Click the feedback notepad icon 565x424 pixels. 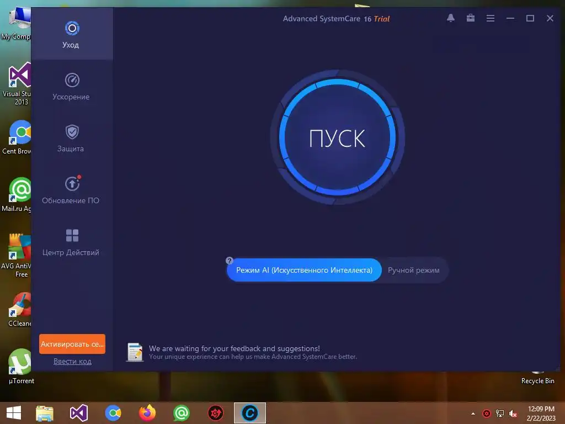coord(135,352)
